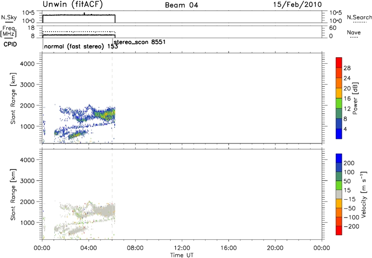The width and height of the screenshot is (372, 258).
Task: Click the '3000' tick on the velocity panel
Action: 27,181
